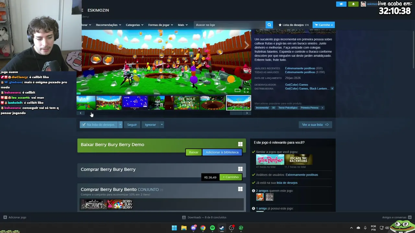Open the Steam notifications bell
This screenshot has width=415, height=233.
(353, 4)
